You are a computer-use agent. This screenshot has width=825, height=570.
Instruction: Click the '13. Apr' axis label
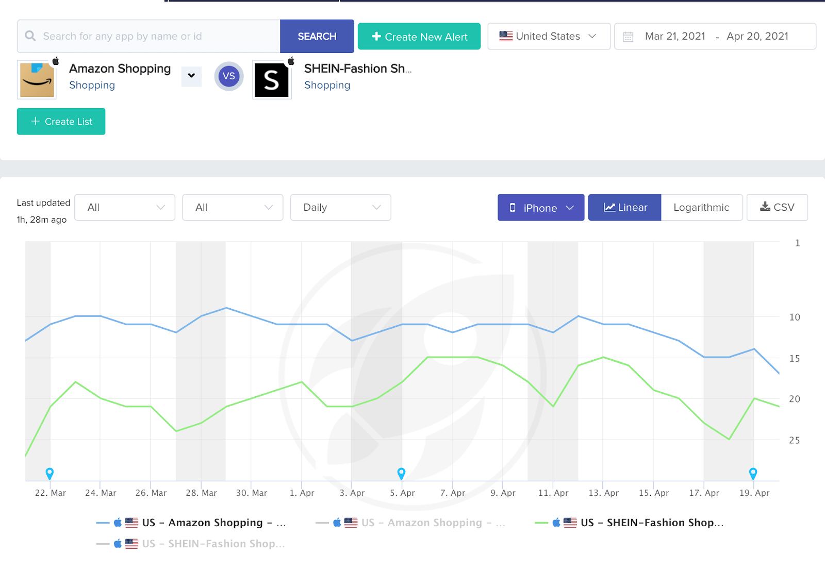pos(604,493)
